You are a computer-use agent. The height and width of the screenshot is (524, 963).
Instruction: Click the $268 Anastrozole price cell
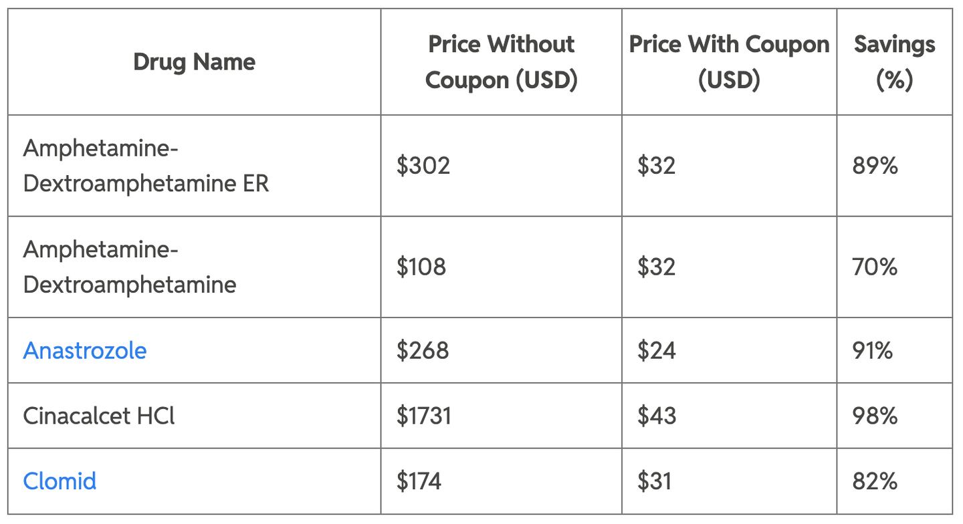pyautogui.click(x=423, y=350)
